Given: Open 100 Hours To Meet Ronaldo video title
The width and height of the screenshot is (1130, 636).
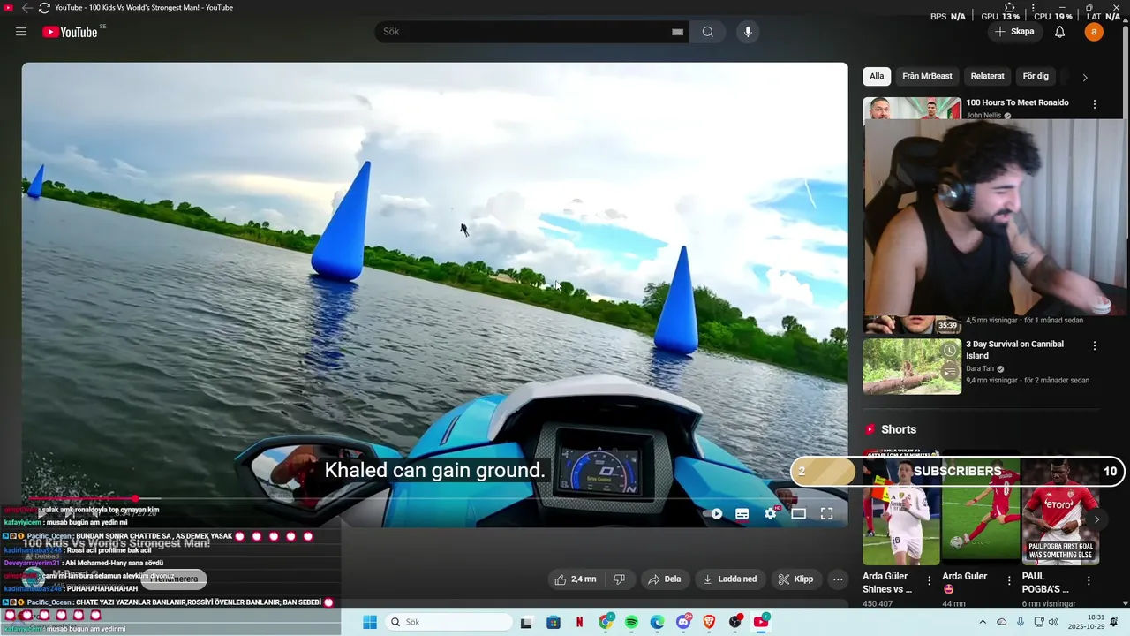Looking at the screenshot, I should (x=1017, y=102).
